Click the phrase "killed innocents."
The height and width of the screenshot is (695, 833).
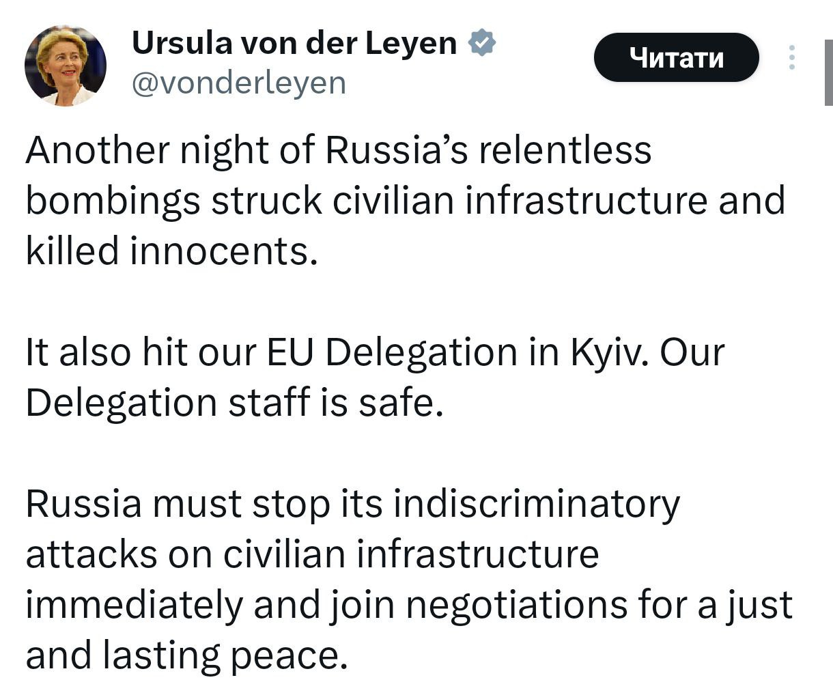[x=172, y=252]
